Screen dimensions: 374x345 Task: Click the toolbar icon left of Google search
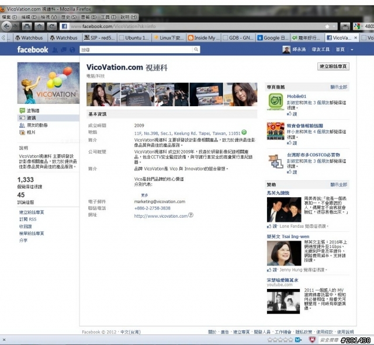(345, 26)
